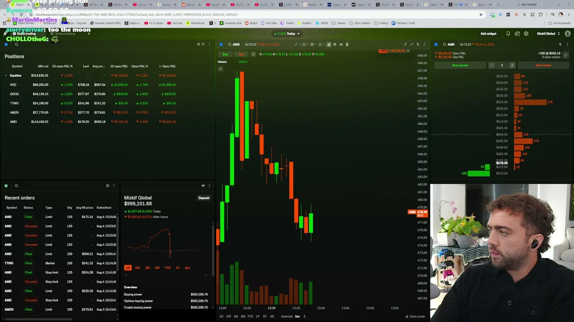Open the Recent orders widget more-options menu

click(114, 186)
